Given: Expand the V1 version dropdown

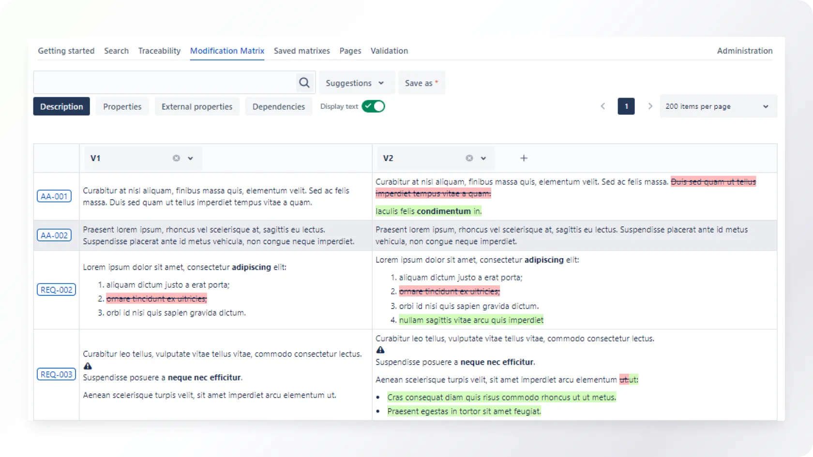Looking at the screenshot, I should 191,158.
